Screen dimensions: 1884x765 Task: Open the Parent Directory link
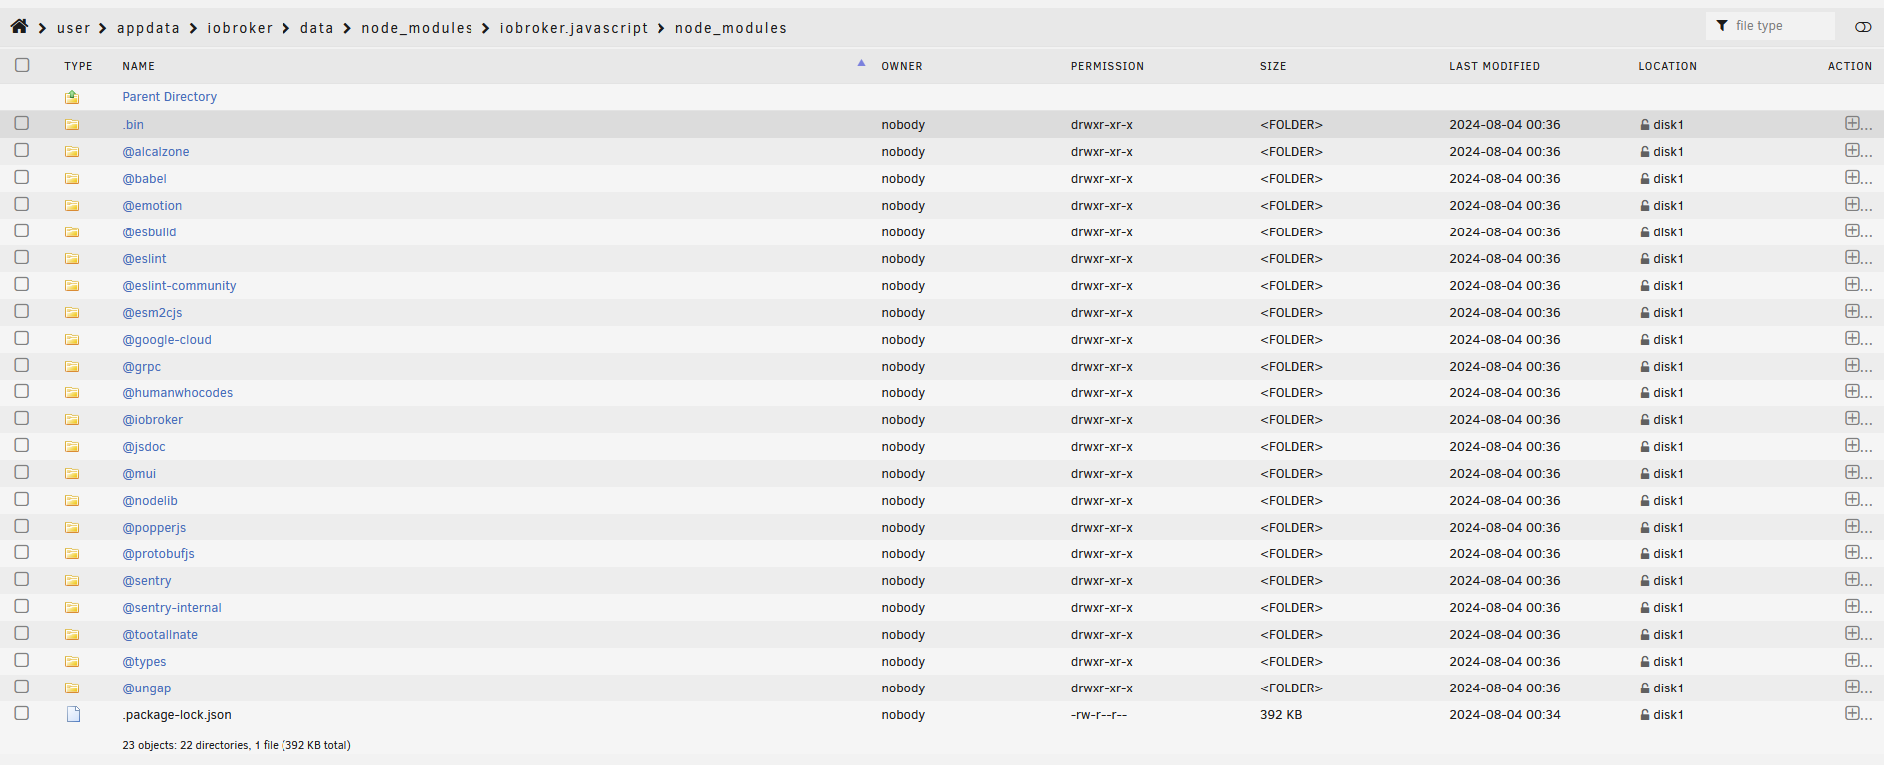pyautogui.click(x=169, y=97)
